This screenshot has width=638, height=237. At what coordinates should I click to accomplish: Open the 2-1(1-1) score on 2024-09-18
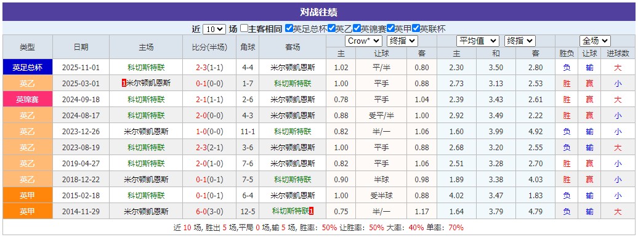pos(209,99)
